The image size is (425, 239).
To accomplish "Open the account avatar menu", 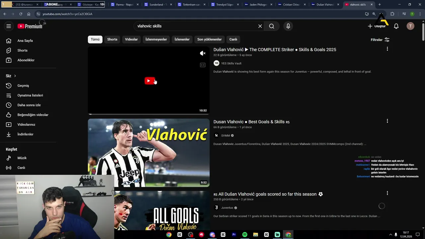I will (x=410, y=26).
